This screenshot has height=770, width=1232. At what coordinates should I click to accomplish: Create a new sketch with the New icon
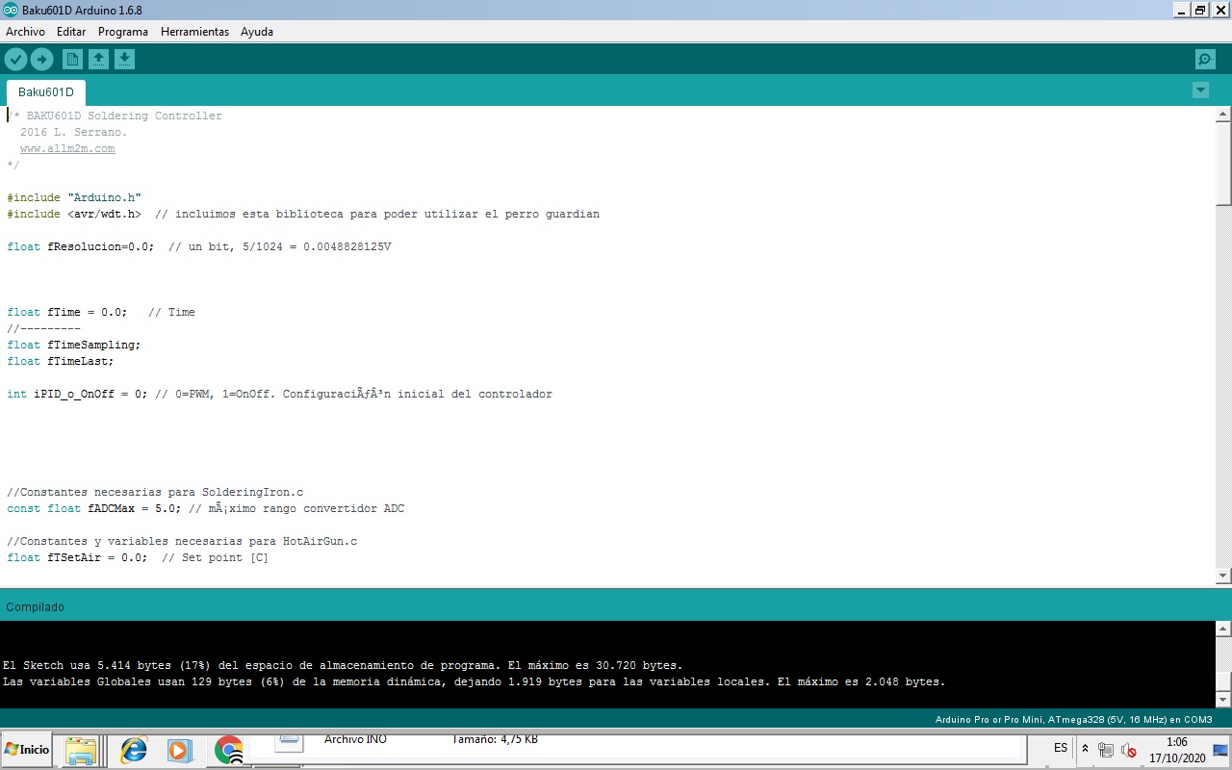coord(72,60)
